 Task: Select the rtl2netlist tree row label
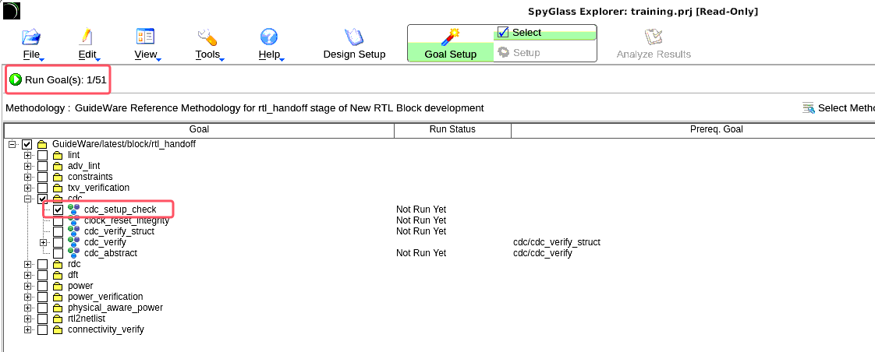[87, 319]
